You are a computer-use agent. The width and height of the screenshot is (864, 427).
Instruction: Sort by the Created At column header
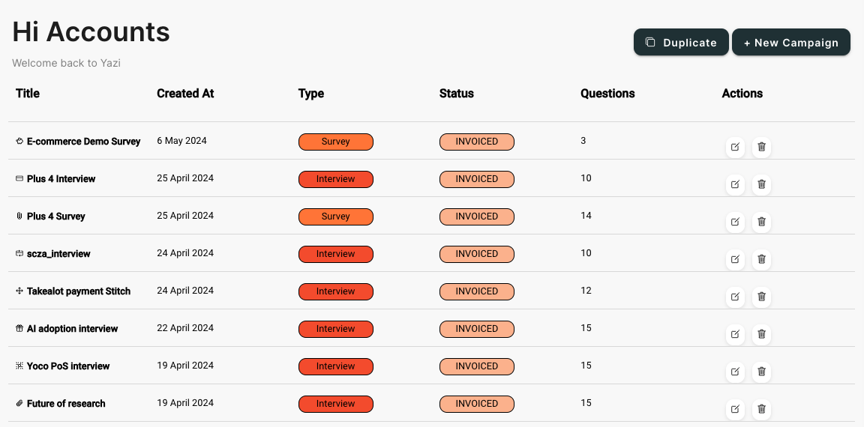185,94
